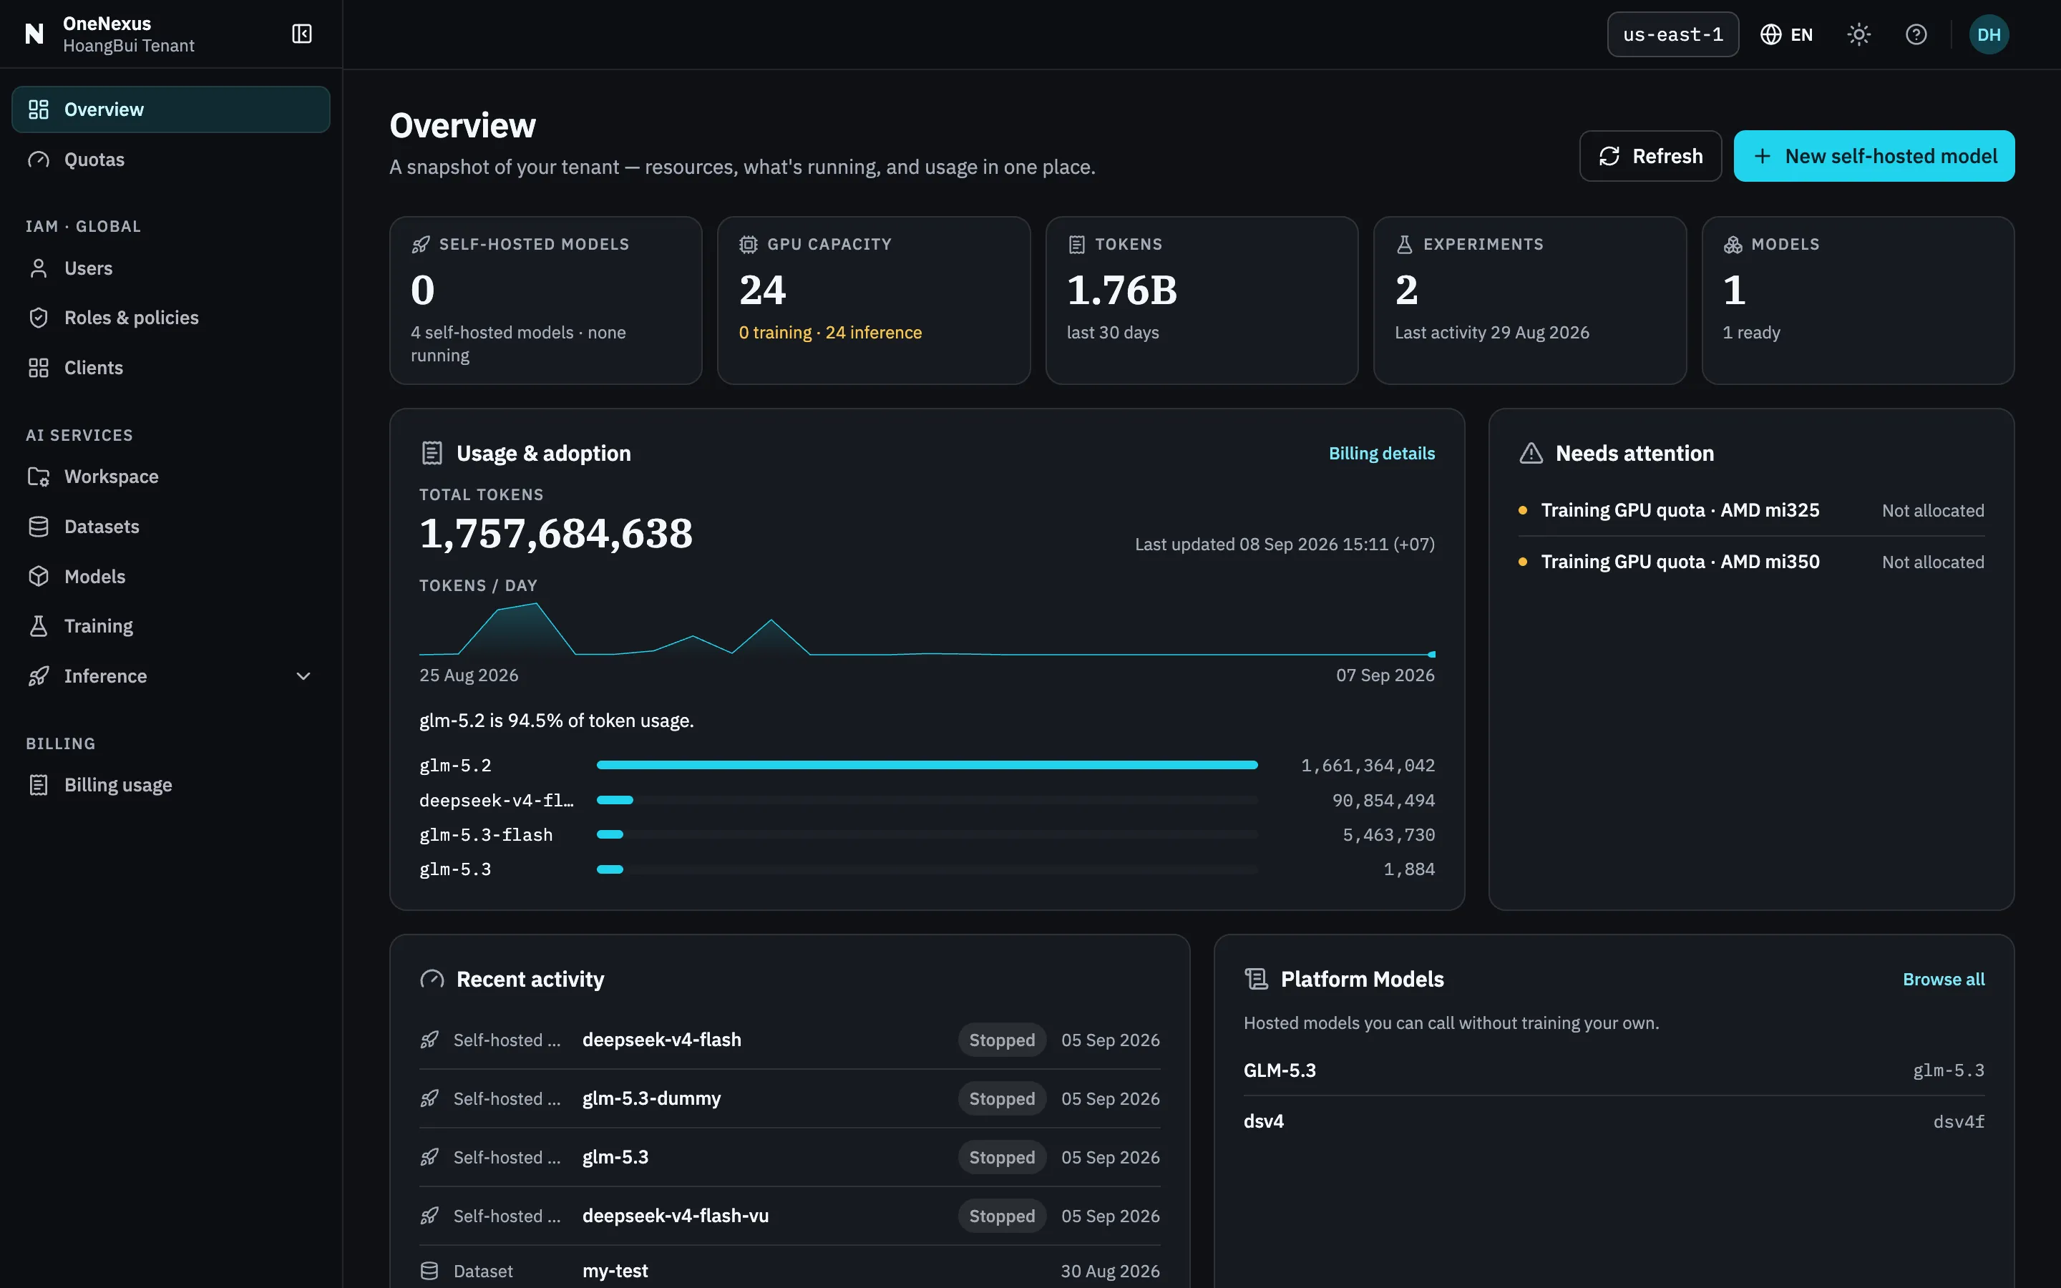
Task: Click Stopped badge on deepseek-v4-flash row
Action: pos(1002,1040)
